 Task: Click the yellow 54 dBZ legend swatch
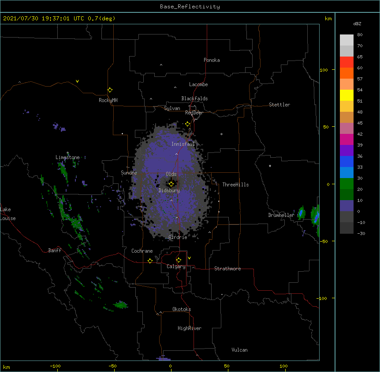click(346, 95)
